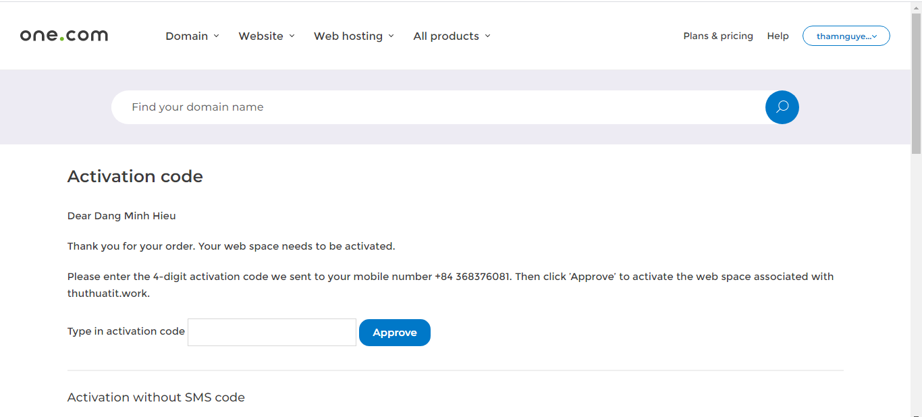Expand the chevron beside Website
The height and width of the screenshot is (417, 922).
[292, 36]
